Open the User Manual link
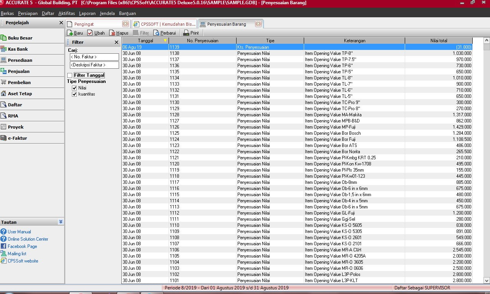The height and width of the screenshot is (294, 490). [x=19, y=232]
